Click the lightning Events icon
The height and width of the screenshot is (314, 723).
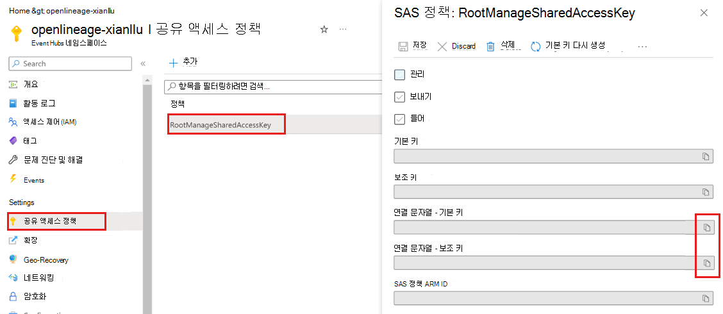pyautogui.click(x=13, y=179)
